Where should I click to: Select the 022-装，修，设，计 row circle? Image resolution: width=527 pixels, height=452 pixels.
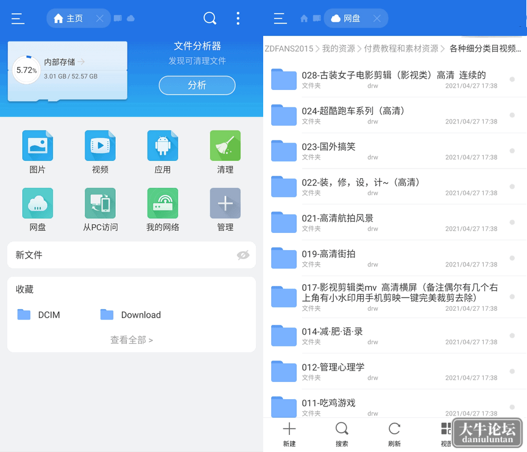click(512, 187)
